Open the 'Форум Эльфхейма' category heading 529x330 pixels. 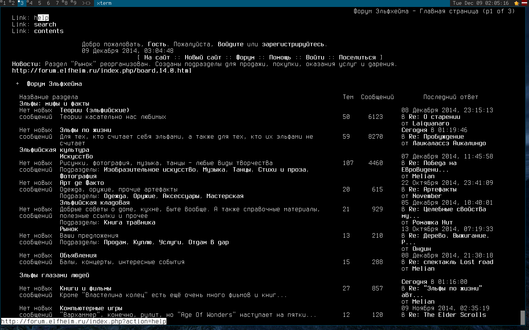pos(54,84)
